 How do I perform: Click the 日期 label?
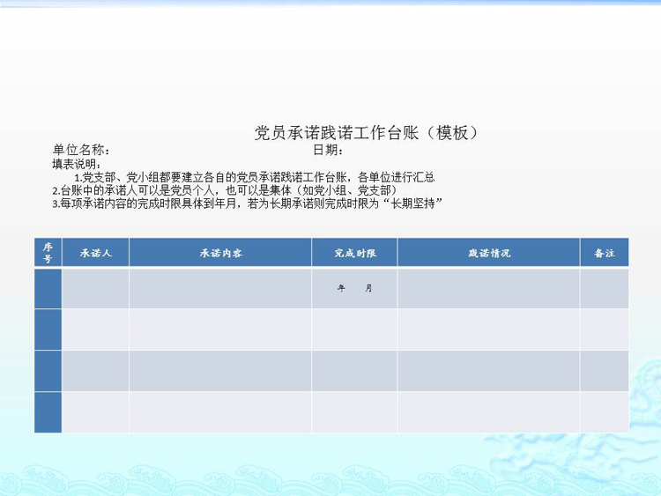(328, 150)
